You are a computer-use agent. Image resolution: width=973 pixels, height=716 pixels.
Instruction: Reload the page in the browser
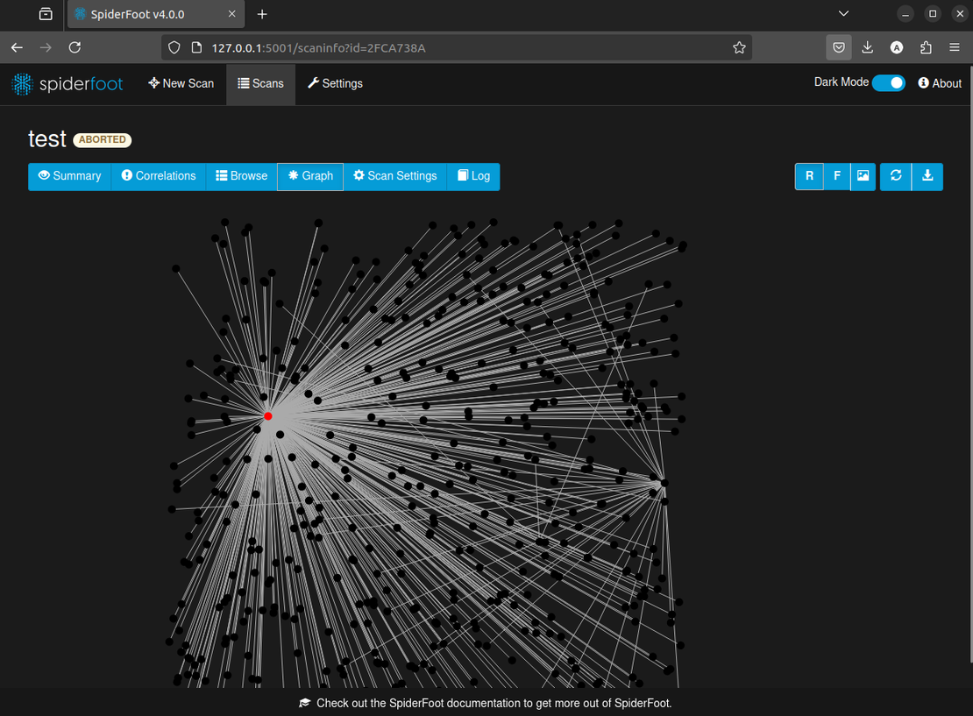(75, 47)
